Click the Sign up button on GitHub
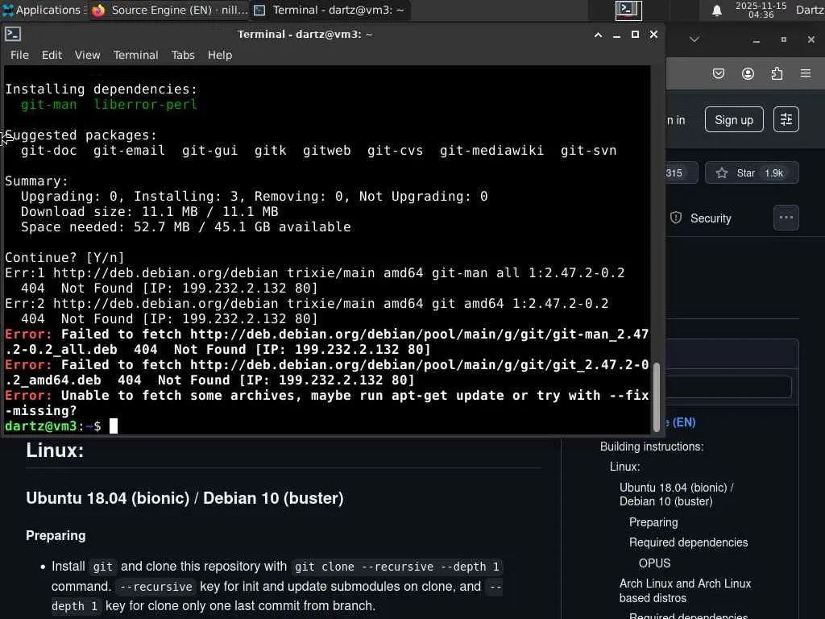Viewport: 825px width, 619px height. click(x=734, y=120)
